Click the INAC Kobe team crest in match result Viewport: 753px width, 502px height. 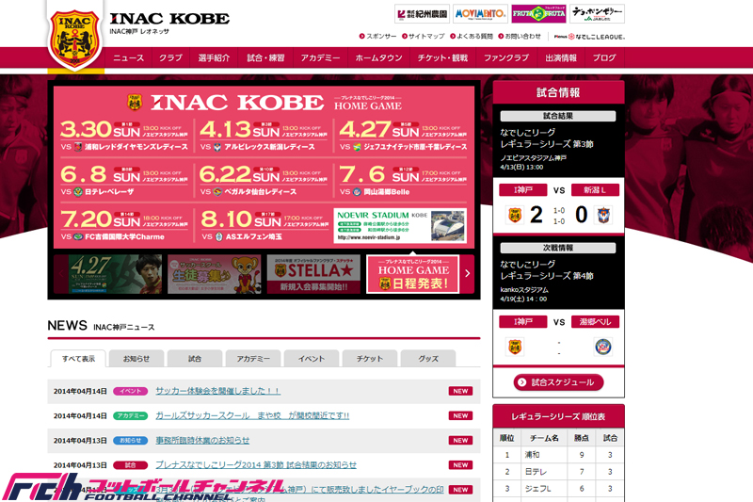(515, 215)
